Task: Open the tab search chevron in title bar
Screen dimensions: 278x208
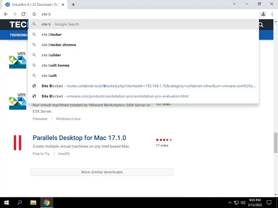Action: (234, 4)
